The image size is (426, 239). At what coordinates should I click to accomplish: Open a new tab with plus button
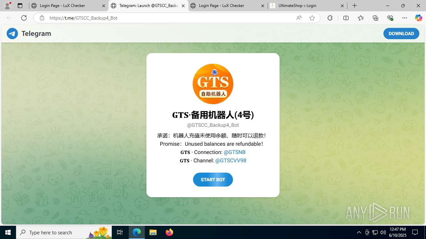(x=355, y=6)
